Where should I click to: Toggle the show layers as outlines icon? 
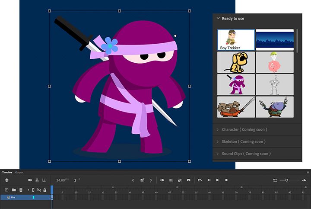pyautogui.click(x=33, y=190)
